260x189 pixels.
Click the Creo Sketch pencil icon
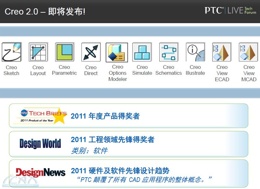(x=11, y=52)
